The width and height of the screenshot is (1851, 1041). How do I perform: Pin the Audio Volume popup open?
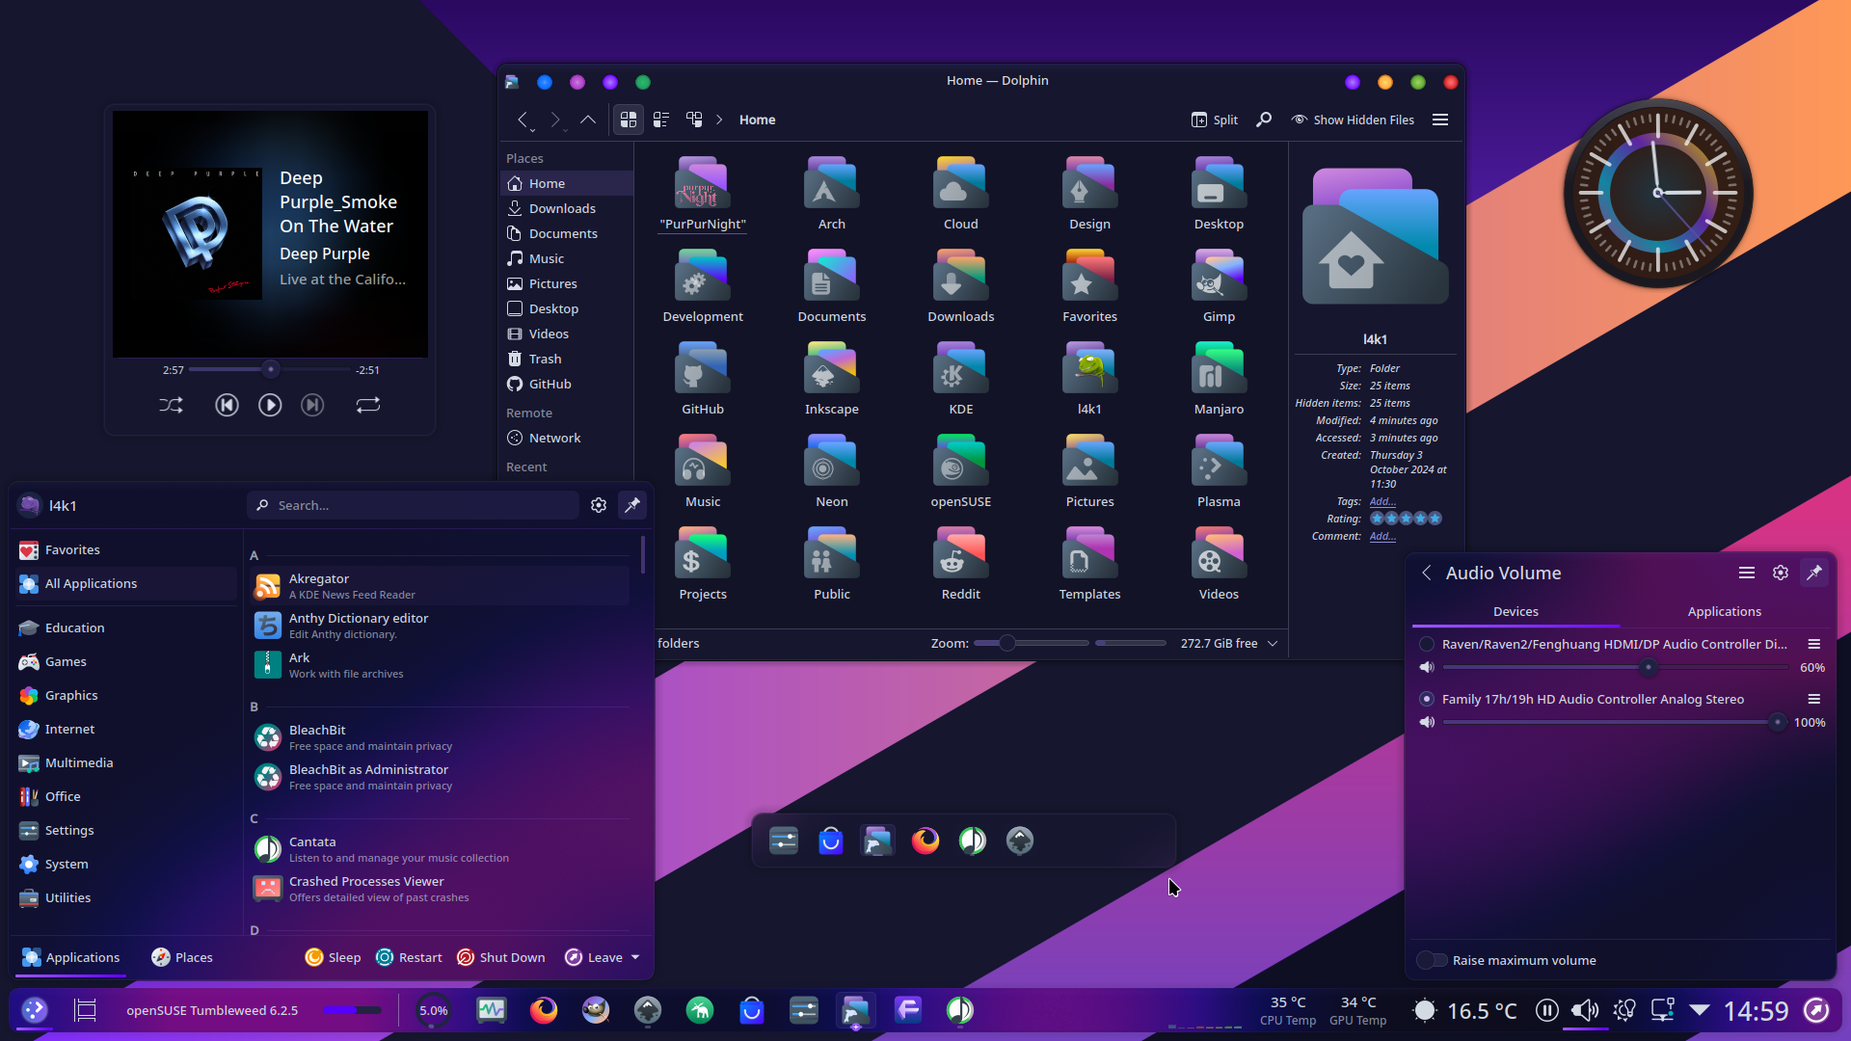tap(1814, 573)
